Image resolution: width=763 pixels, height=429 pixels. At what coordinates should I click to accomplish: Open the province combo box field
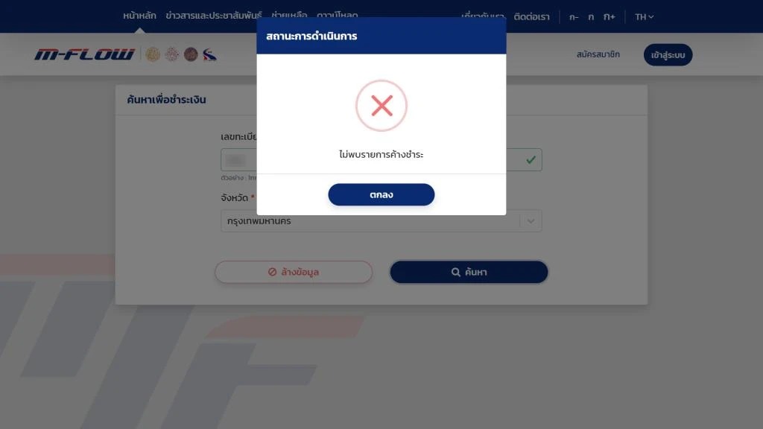coord(381,220)
